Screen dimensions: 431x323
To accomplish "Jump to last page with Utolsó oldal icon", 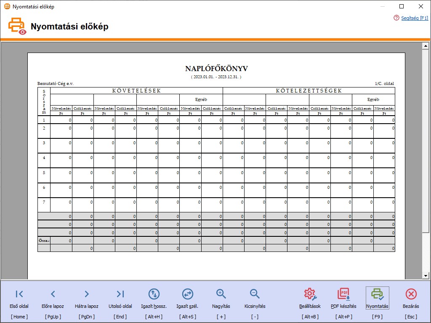I will (x=120, y=294).
